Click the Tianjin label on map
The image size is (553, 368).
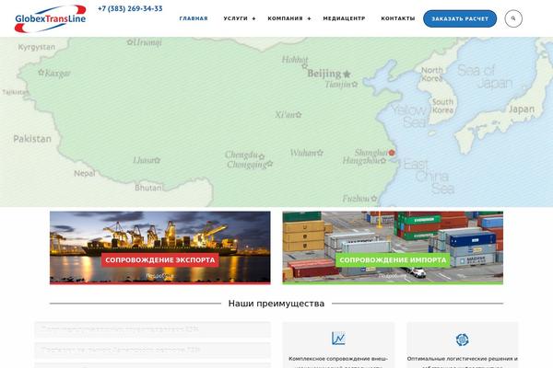point(338,85)
